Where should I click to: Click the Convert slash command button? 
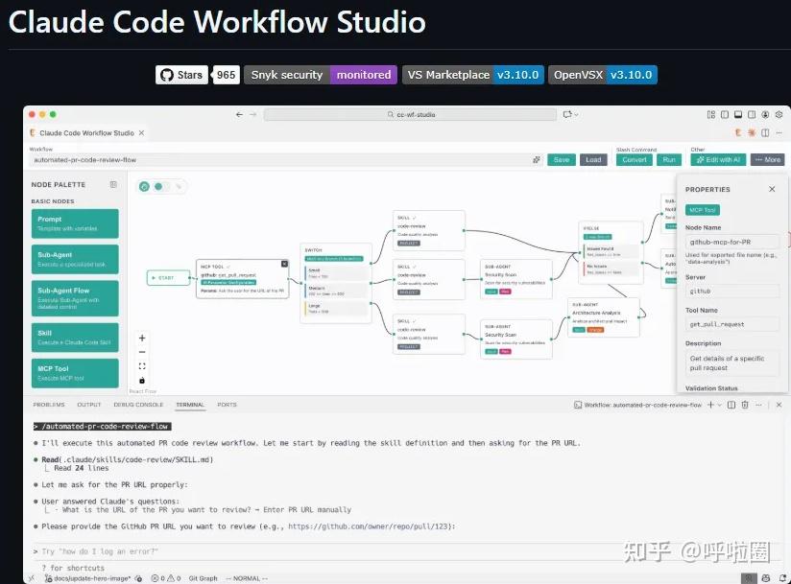tap(635, 160)
